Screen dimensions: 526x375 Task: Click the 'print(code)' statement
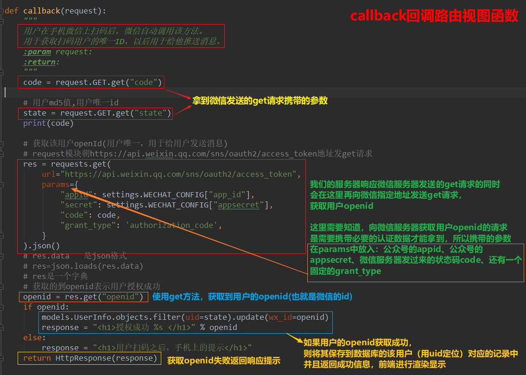48,123
